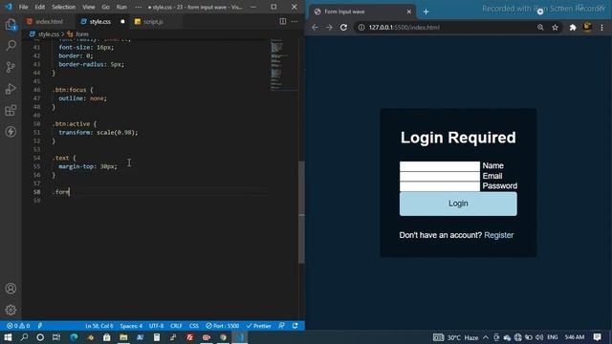Show more menus via title bar ellipsis

tap(138, 7)
